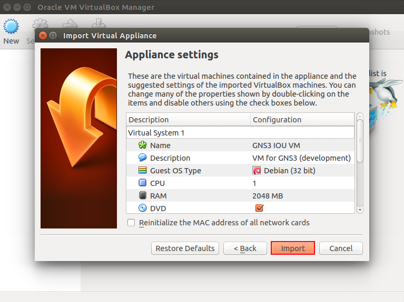
Task: Click the Description speech bubble icon
Action: click(x=143, y=158)
